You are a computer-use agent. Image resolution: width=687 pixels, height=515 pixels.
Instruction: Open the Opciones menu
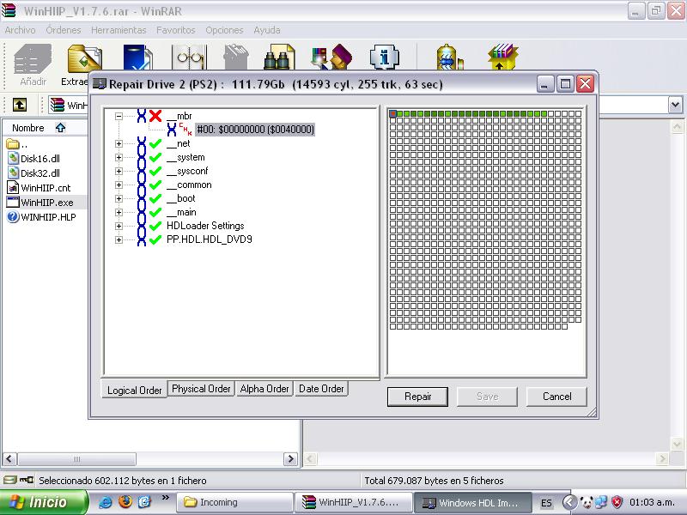point(224,30)
